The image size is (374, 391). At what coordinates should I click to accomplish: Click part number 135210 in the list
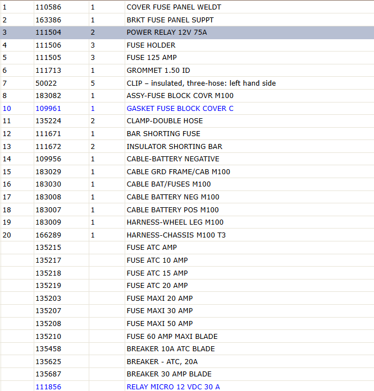(48, 337)
